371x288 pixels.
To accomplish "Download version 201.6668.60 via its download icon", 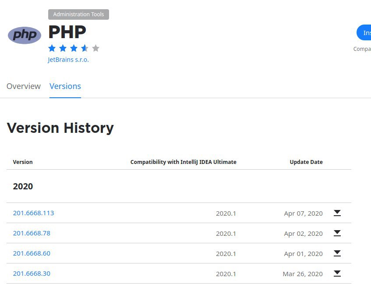I will 337,253.
